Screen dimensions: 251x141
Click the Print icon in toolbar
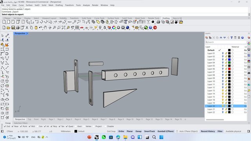tap(18, 28)
